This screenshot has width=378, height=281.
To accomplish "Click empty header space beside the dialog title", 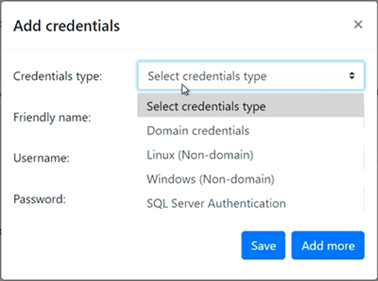I will [x=230, y=26].
